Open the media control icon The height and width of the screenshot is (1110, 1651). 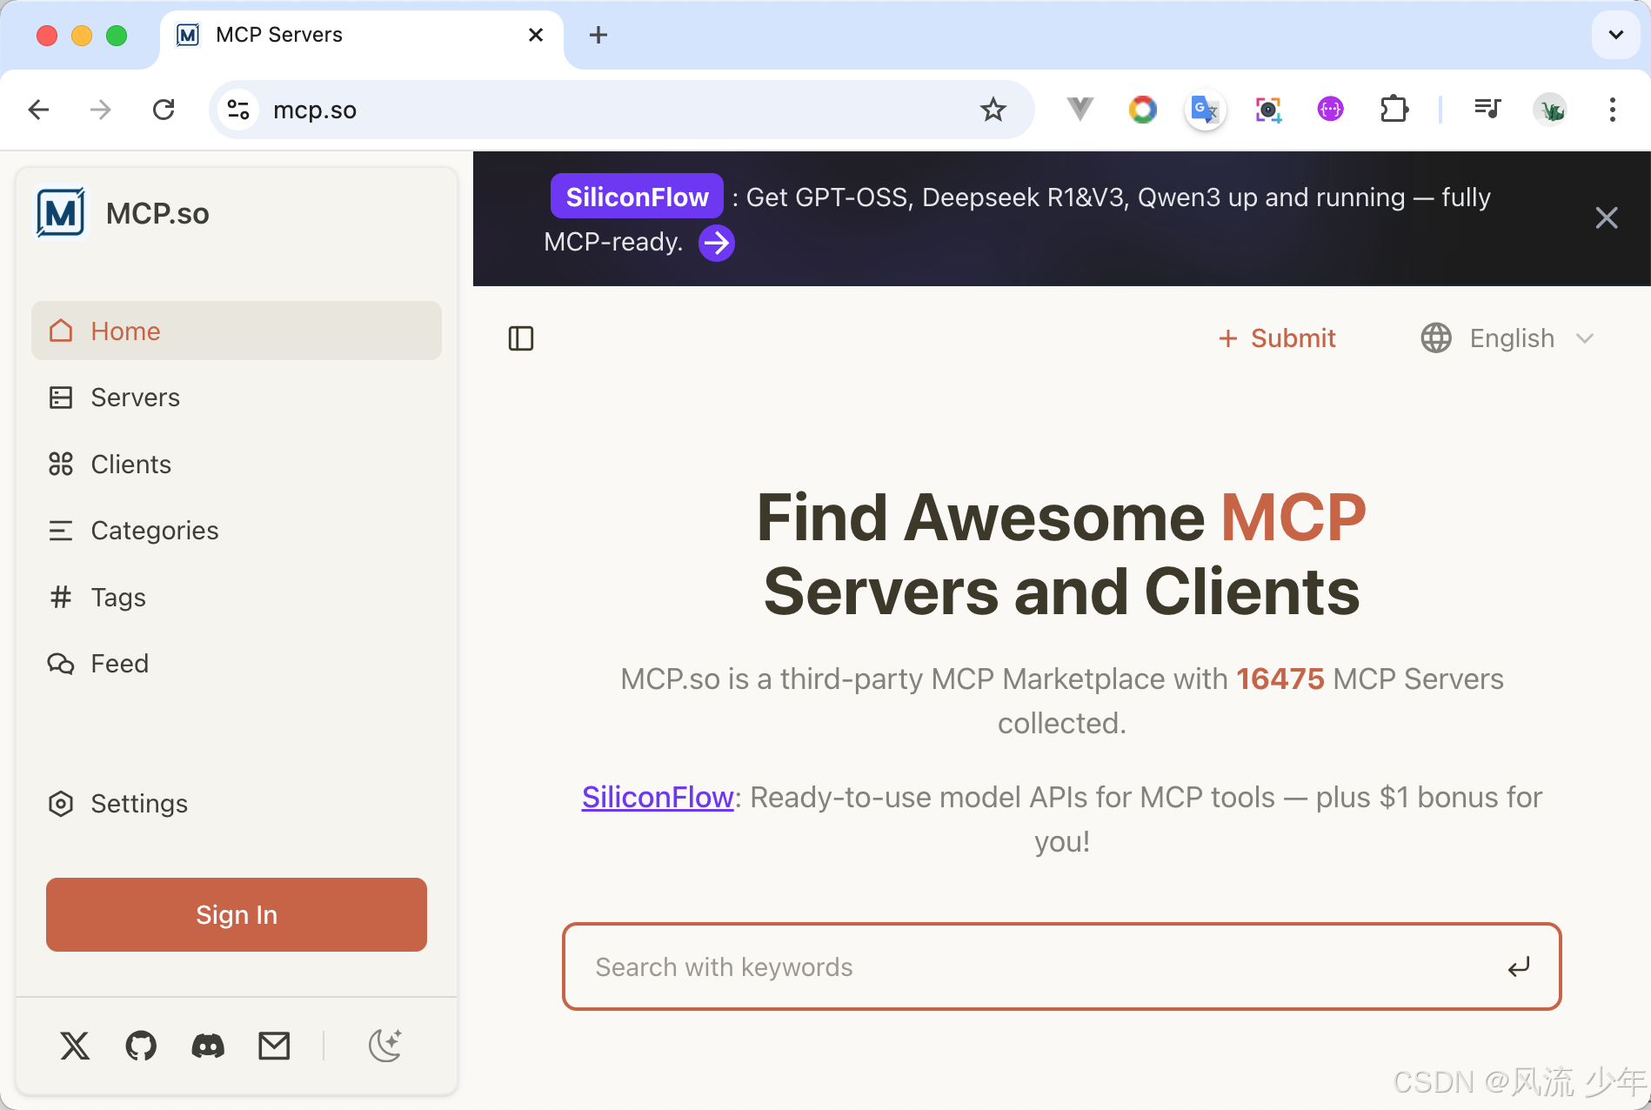(x=1487, y=110)
